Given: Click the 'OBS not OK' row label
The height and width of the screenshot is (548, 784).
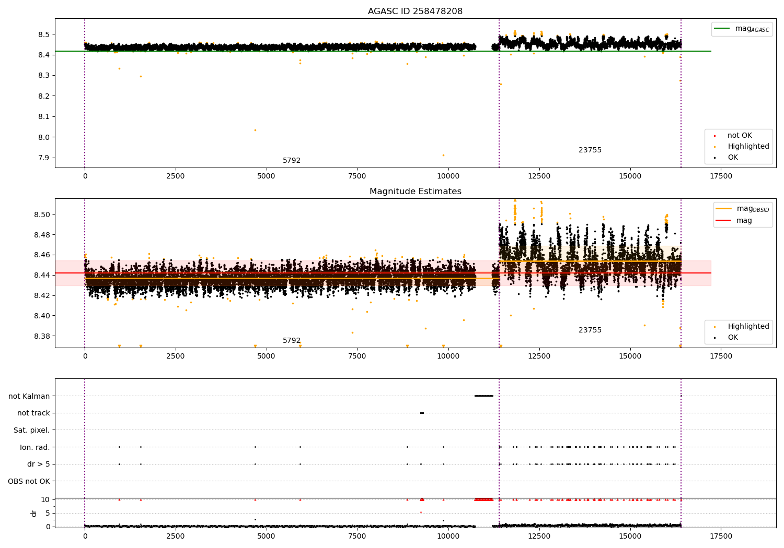Looking at the screenshot, I should point(29,481).
